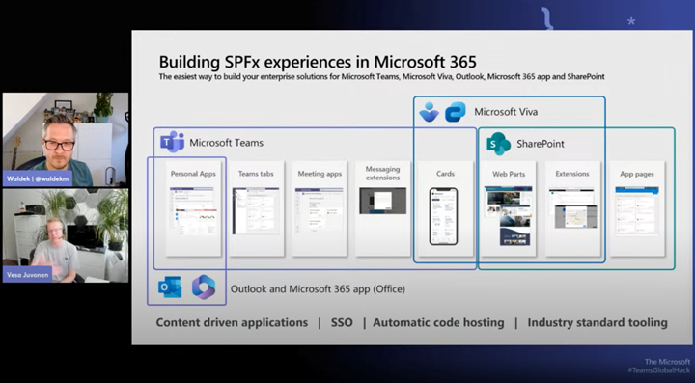Image resolution: width=695 pixels, height=383 pixels.
Task: Click the Industry standard tooling text
Action: tap(598, 323)
